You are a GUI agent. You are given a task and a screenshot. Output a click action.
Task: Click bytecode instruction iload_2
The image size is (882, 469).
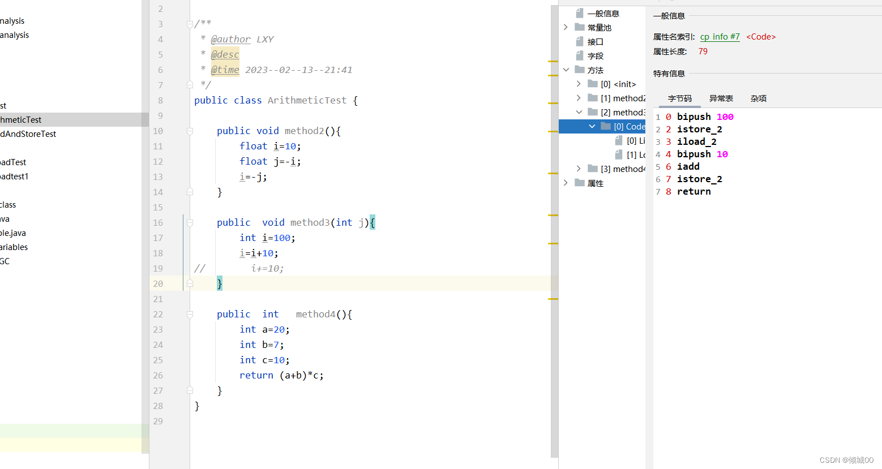696,141
